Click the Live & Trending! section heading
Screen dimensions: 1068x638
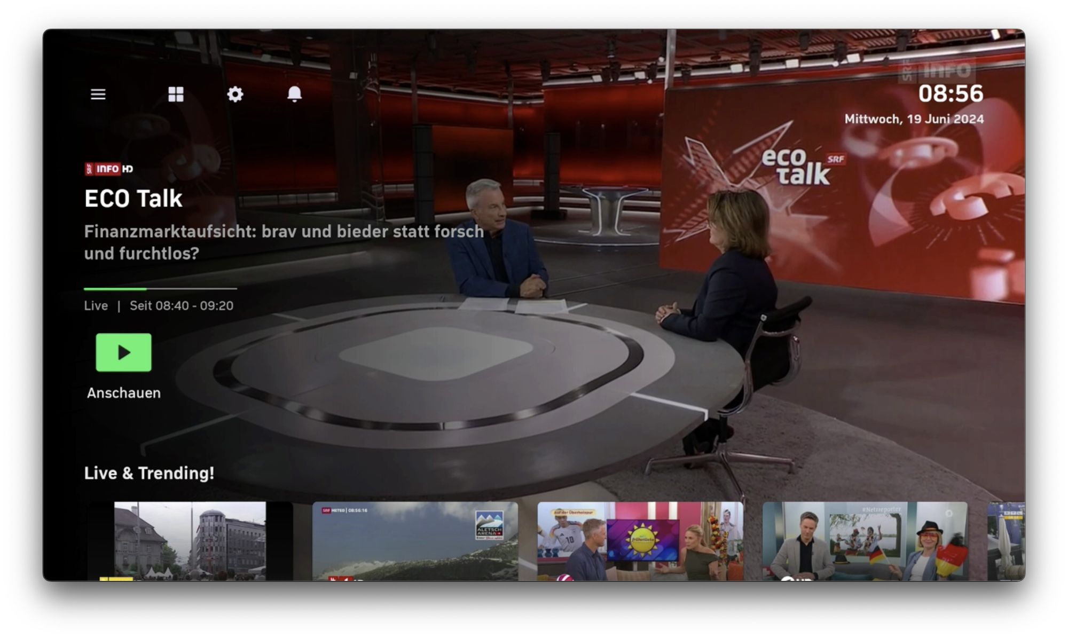point(149,473)
